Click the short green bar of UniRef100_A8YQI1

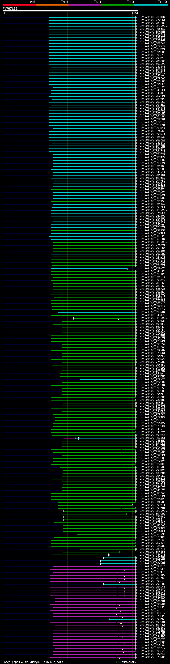(80, 555)
